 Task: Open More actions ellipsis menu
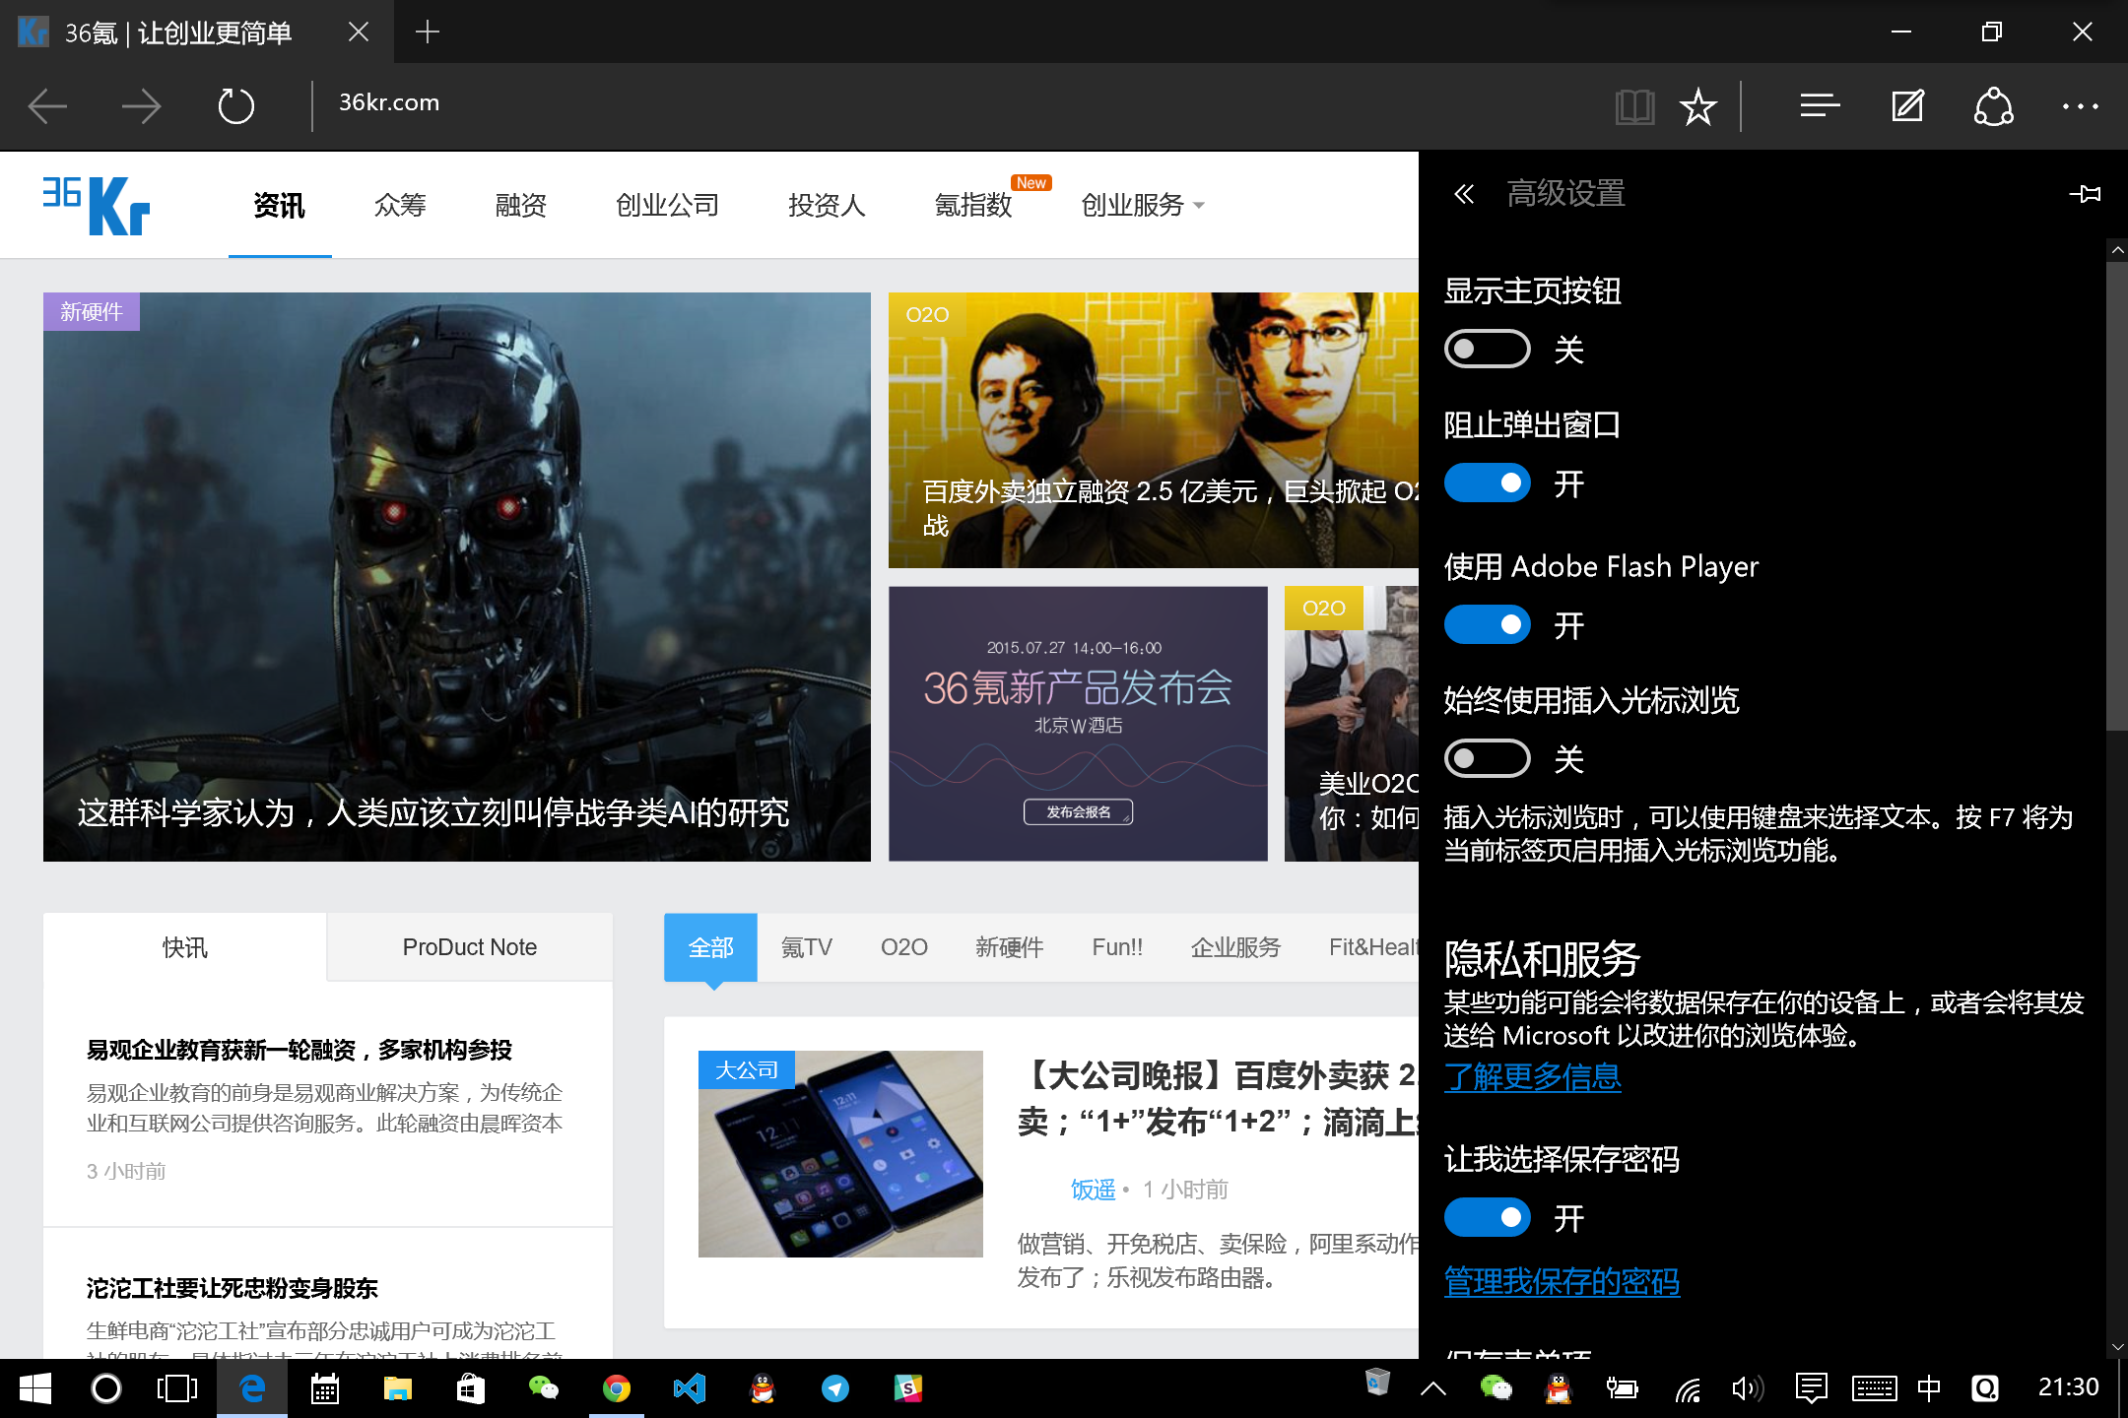point(2080,106)
